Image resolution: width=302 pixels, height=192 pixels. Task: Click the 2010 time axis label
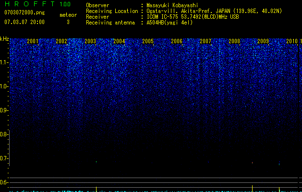click(x=292, y=41)
